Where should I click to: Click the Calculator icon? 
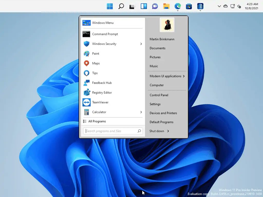(87, 112)
